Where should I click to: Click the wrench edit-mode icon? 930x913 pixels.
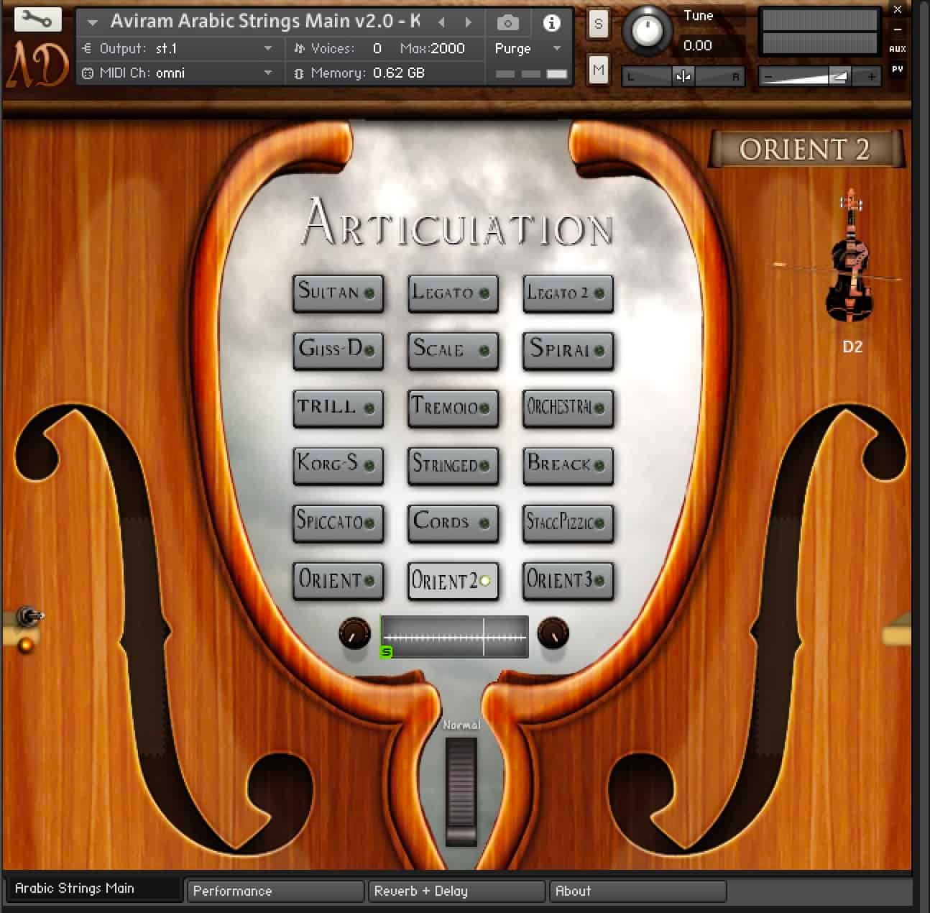pyautogui.click(x=37, y=19)
